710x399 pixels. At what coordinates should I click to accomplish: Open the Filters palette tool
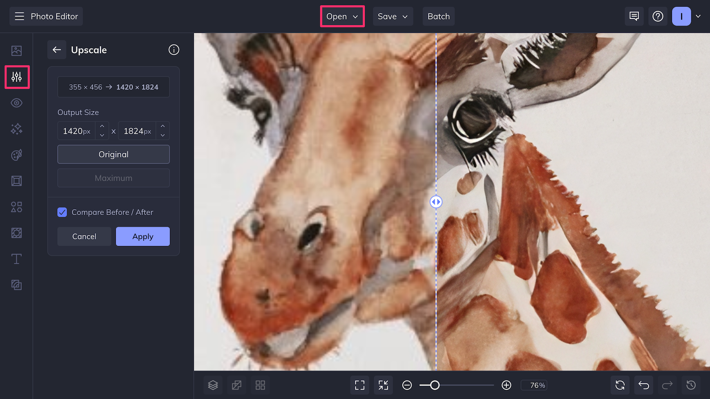16,154
